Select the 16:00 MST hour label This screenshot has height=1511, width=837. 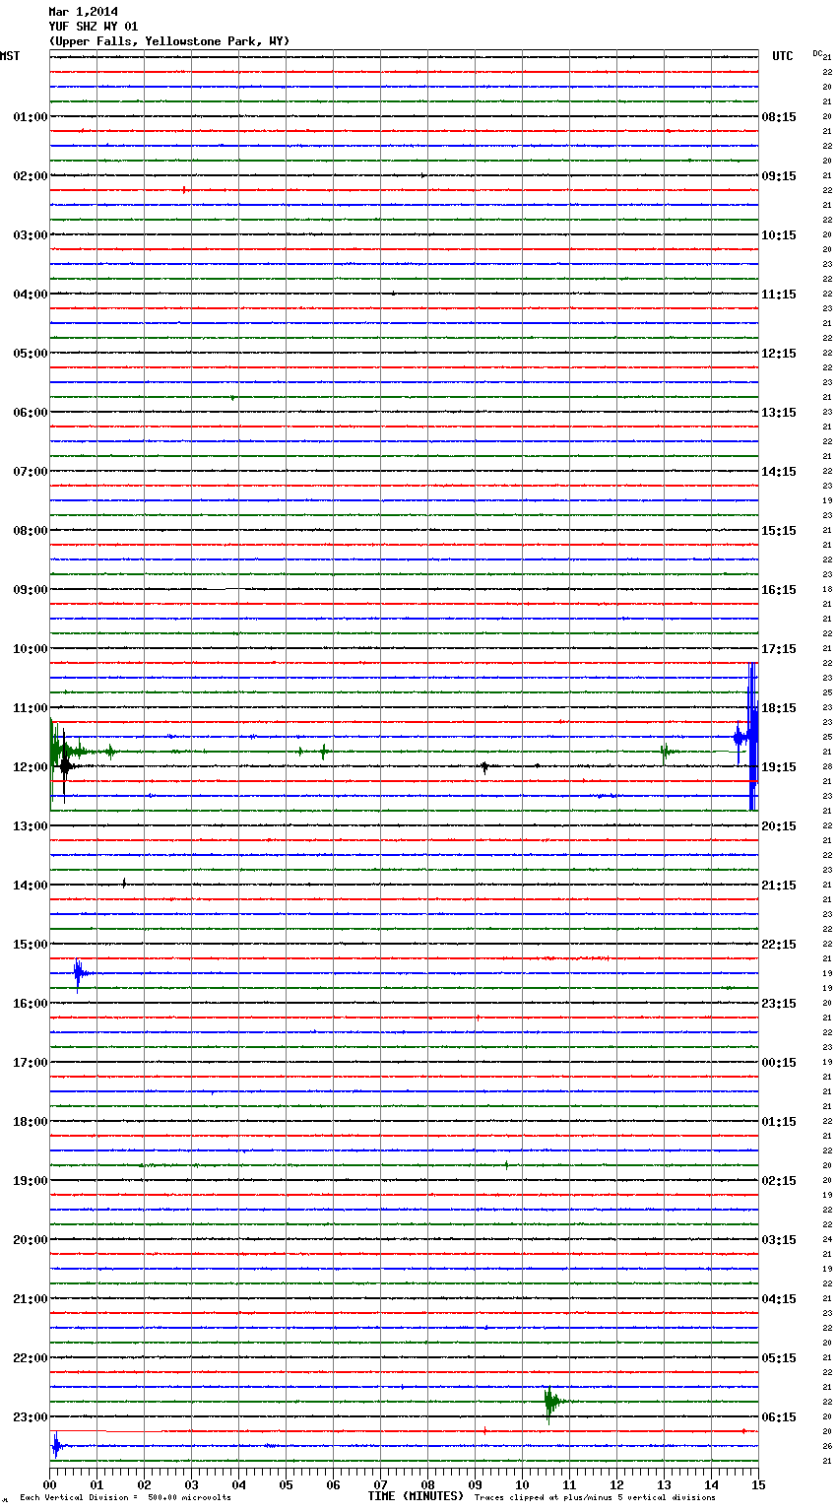30,1004
